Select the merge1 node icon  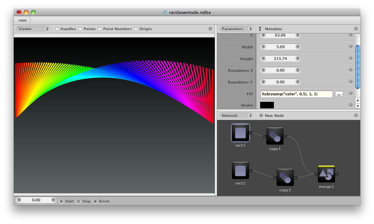326,174
